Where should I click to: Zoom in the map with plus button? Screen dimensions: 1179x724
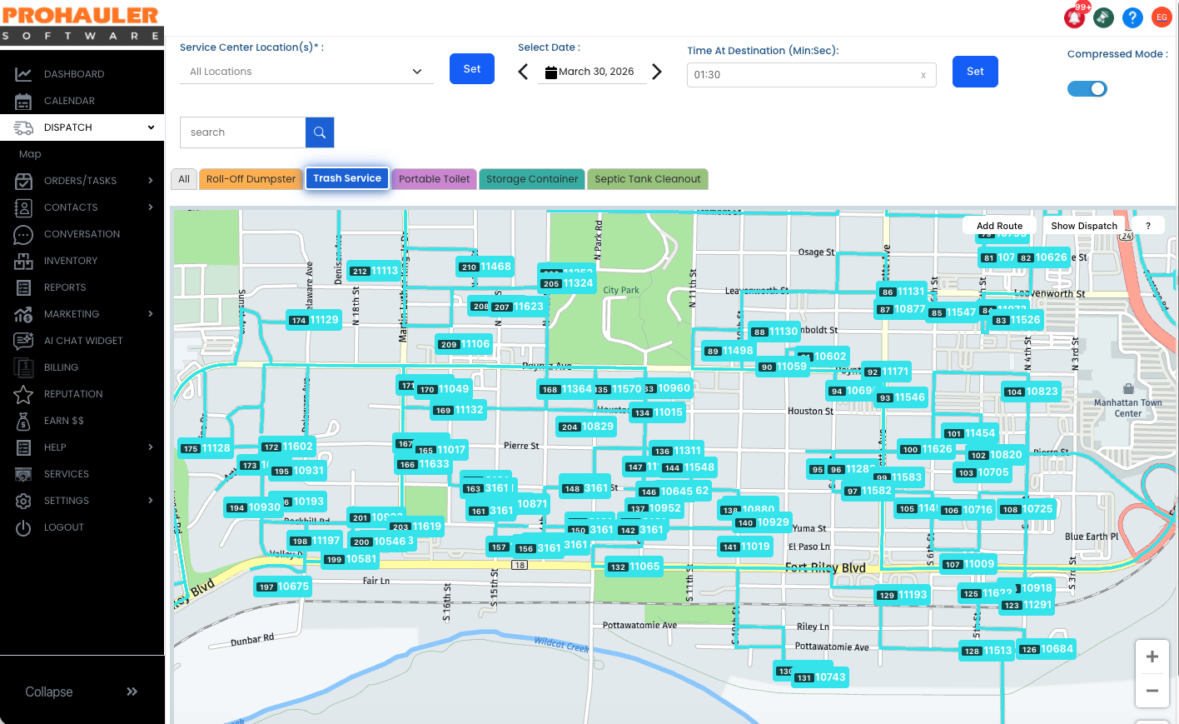pos(1152,657)
